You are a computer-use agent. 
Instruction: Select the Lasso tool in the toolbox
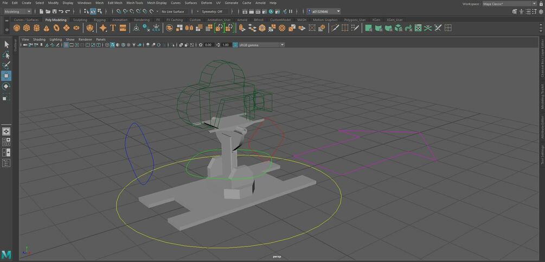[7, 55]
